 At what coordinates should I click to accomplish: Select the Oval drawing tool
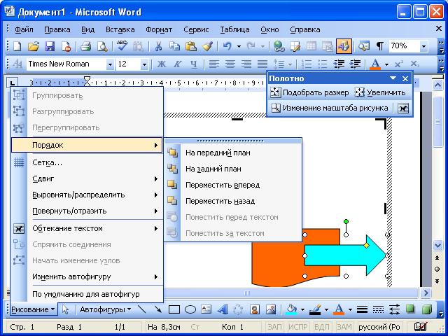pyautogui.click(x=190, y=309)
